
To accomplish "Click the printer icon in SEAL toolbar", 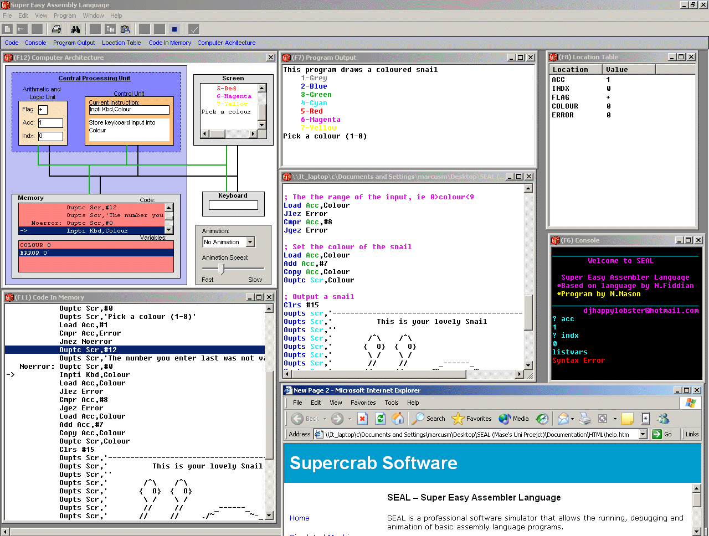I will [x=56, y=29].
